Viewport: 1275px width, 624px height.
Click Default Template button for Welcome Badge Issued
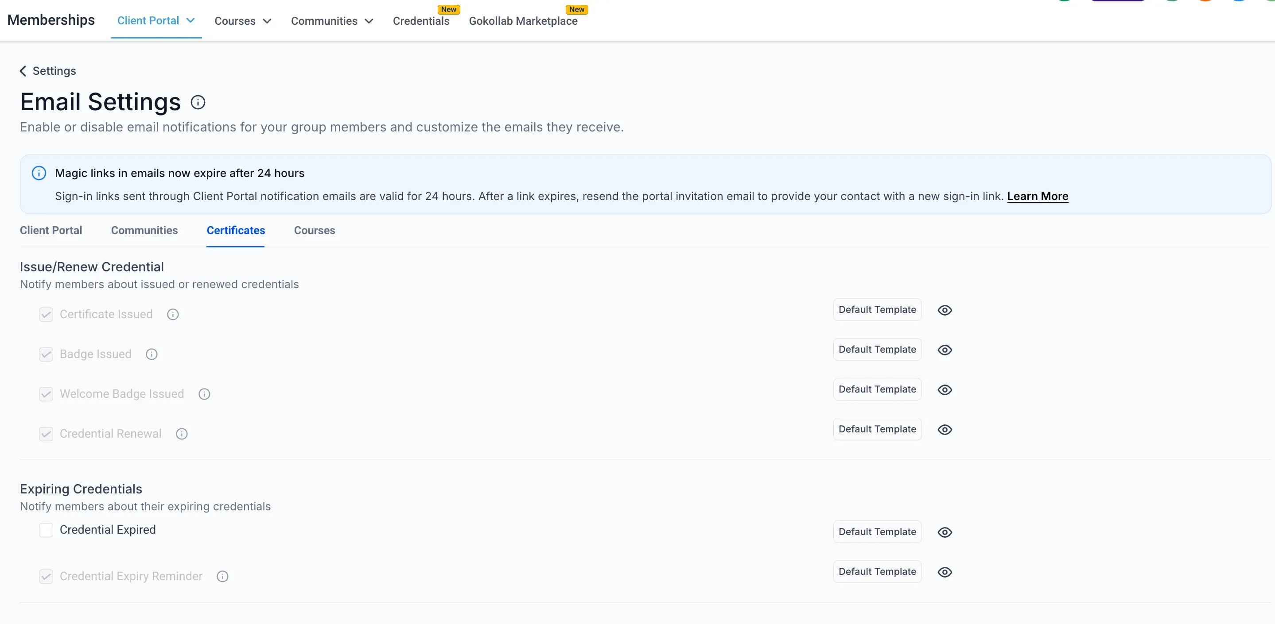click(877, 389)
